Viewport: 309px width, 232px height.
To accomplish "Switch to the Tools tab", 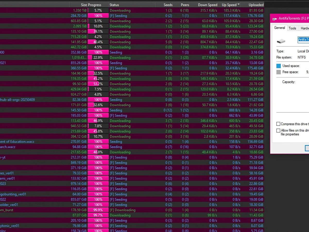I will coord(292,28).
